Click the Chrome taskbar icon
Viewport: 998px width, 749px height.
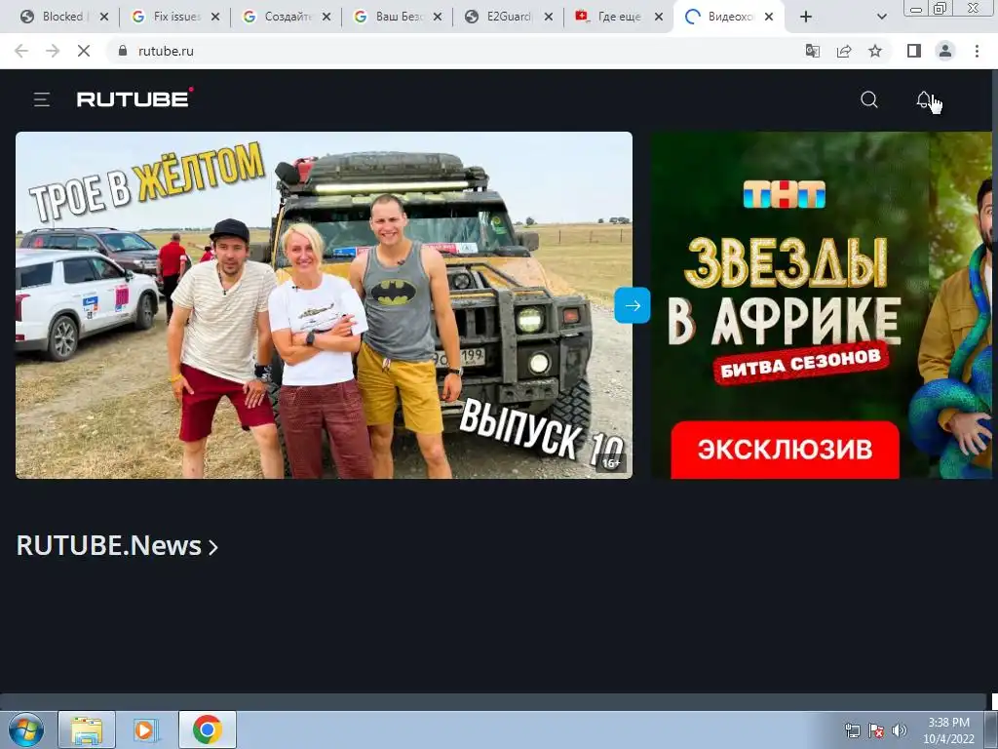click(207, 729)
